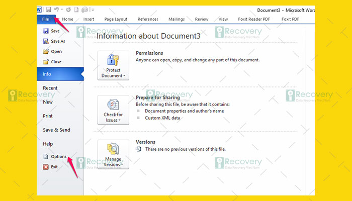
Task: Select the References tab
Action: click(x=148, y=19)
